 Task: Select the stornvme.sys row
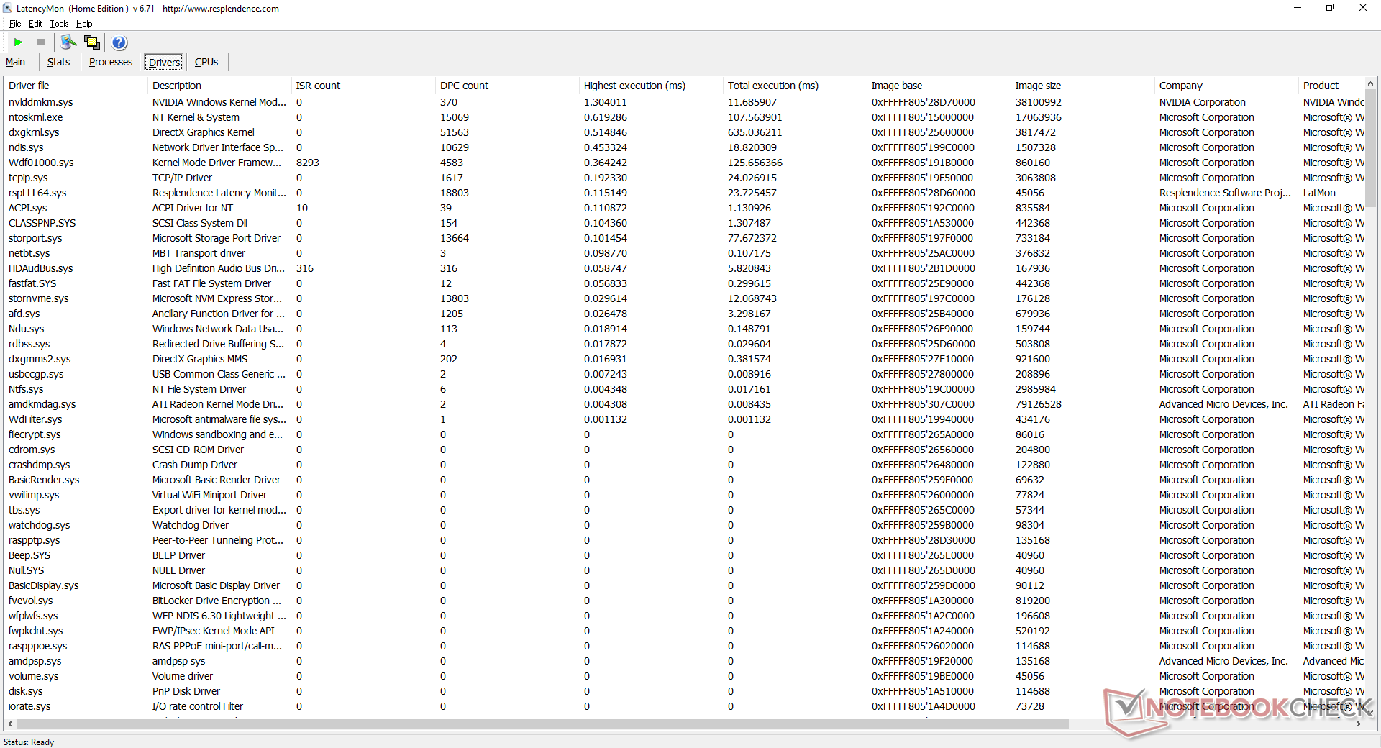(x=685, y=298)
